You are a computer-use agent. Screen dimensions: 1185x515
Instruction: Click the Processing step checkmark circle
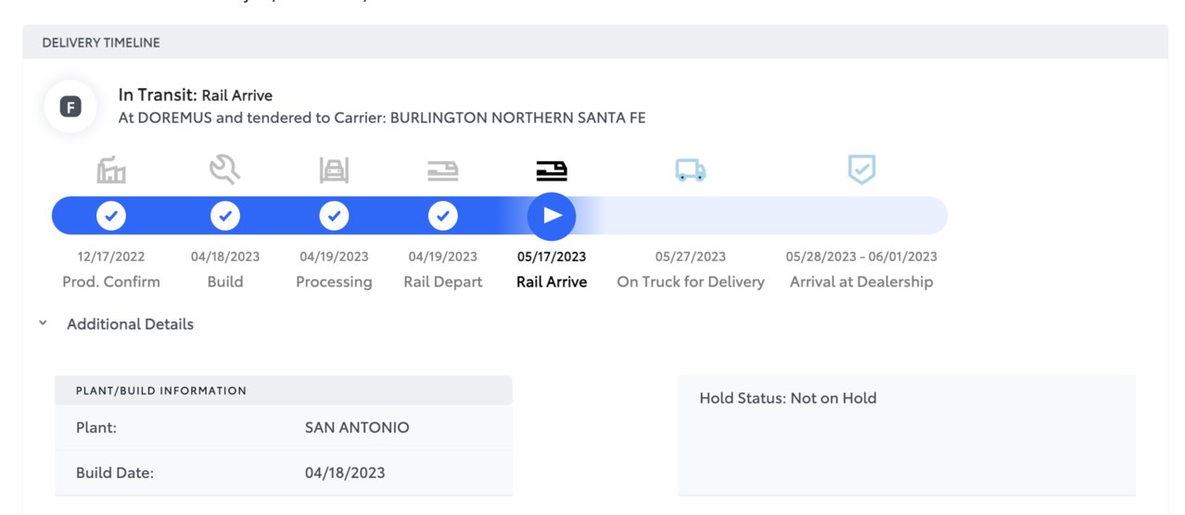tap(334, 216)
